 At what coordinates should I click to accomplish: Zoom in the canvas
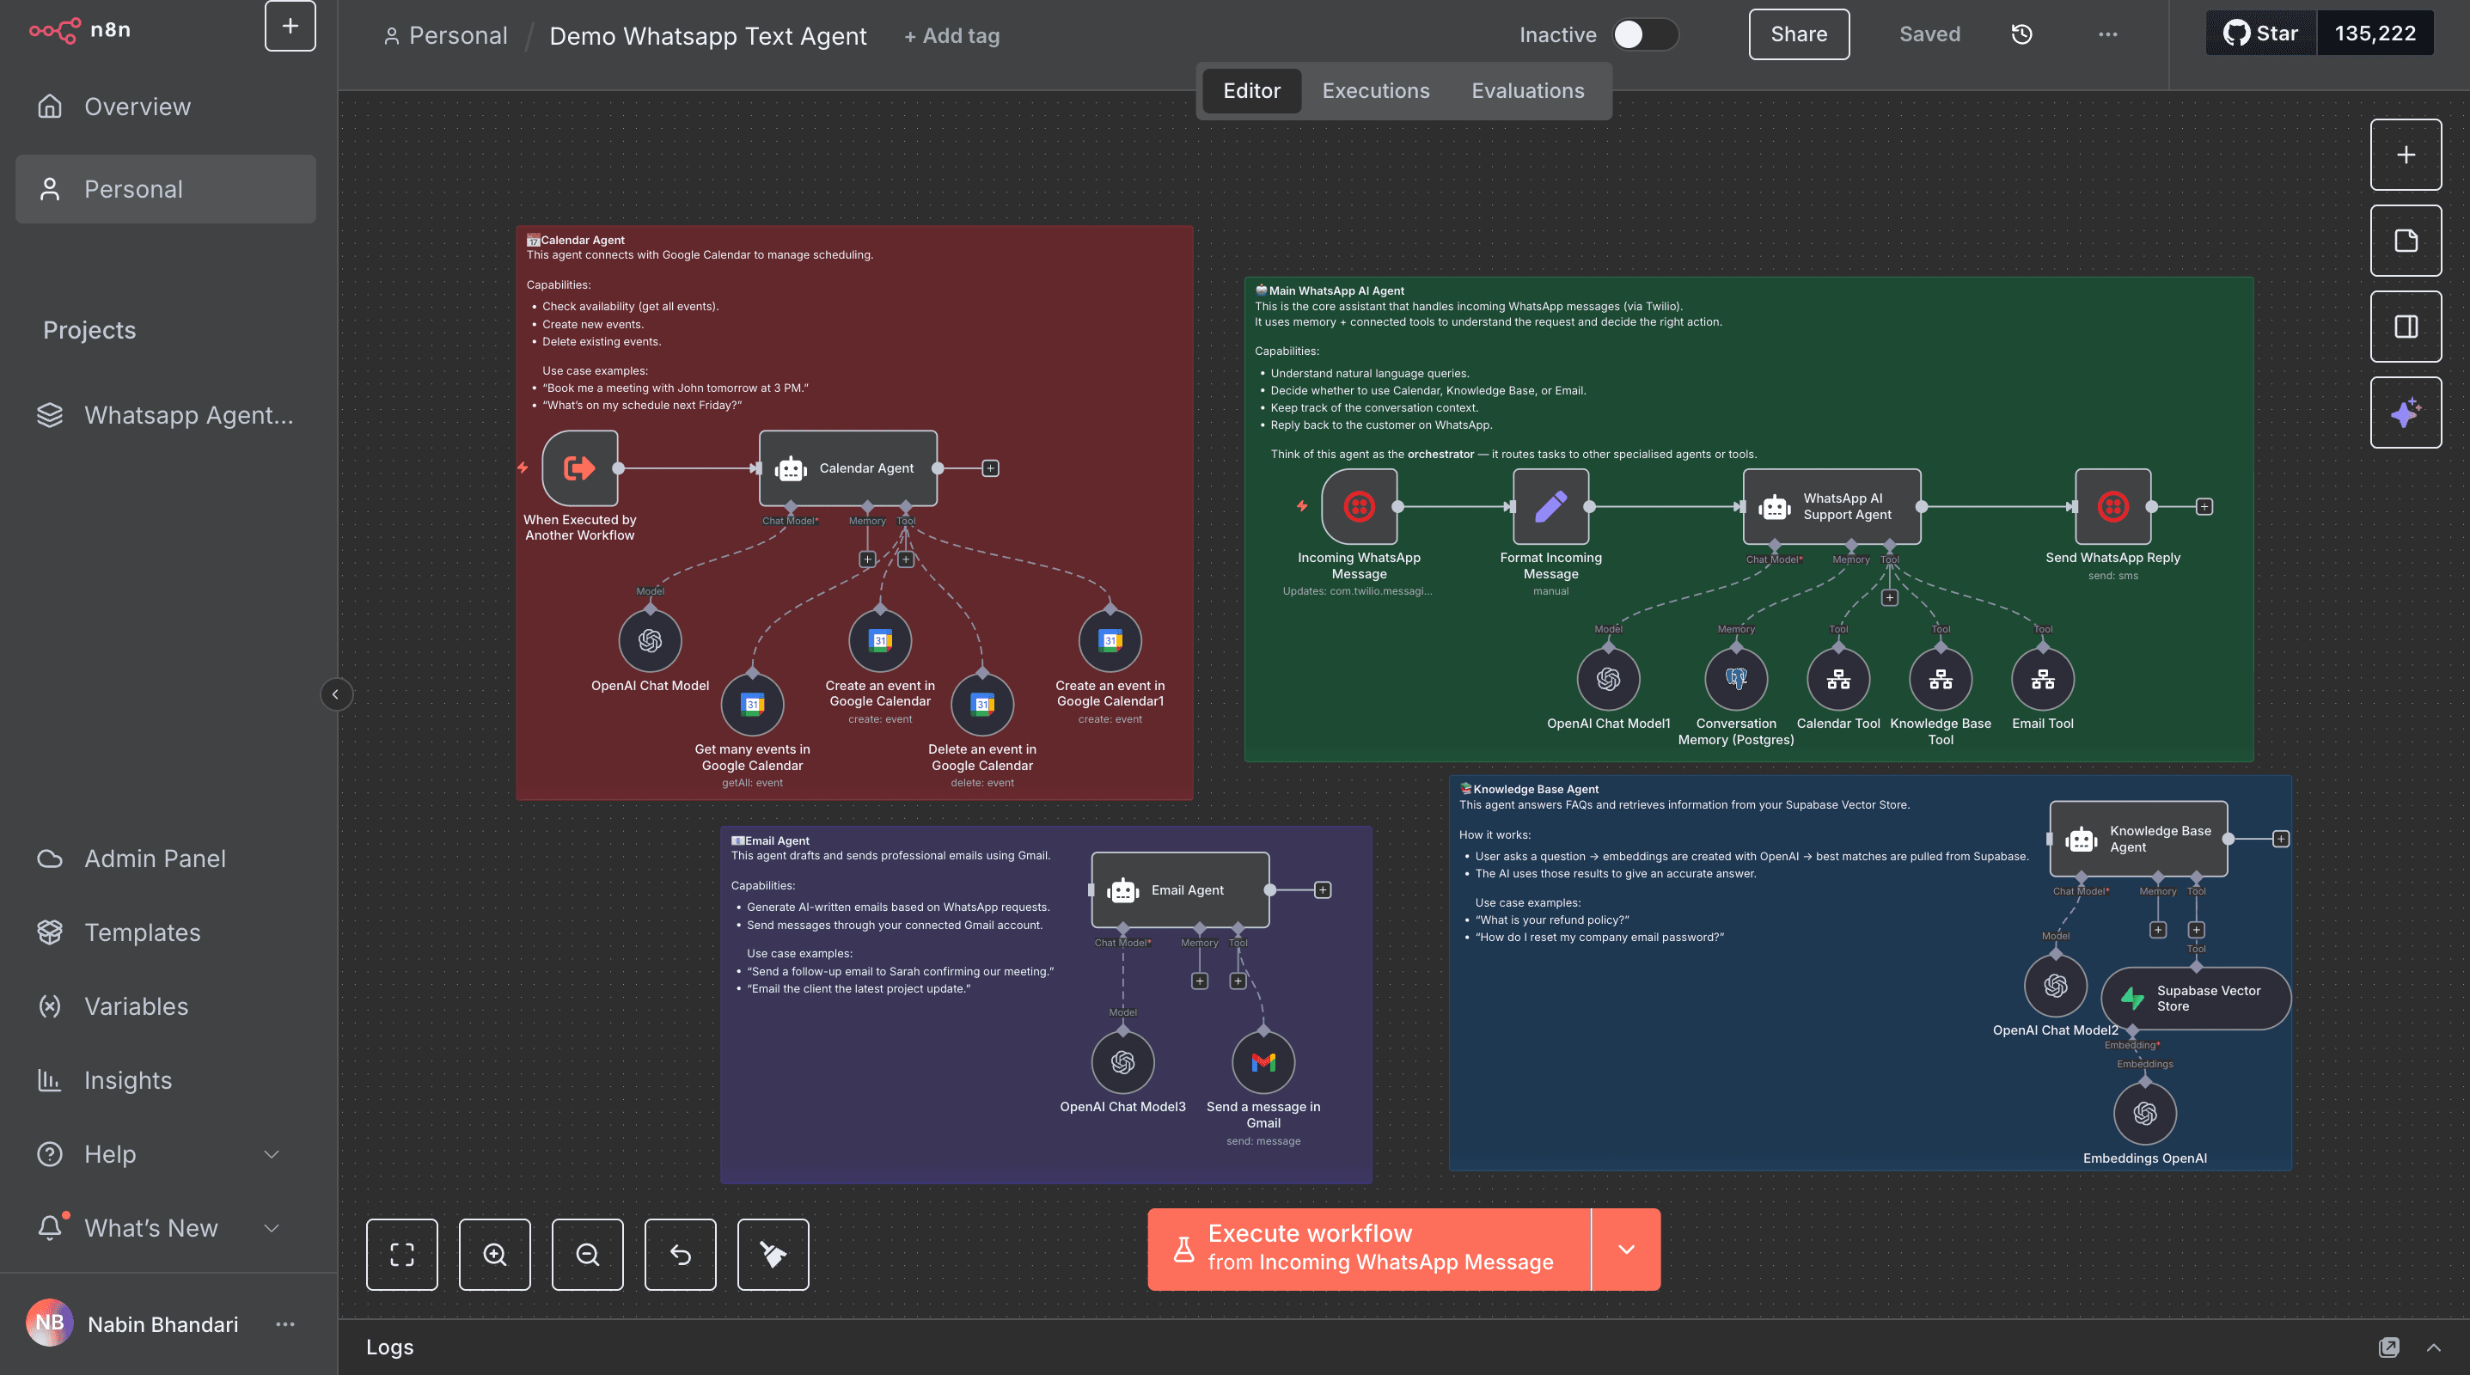495,1254
